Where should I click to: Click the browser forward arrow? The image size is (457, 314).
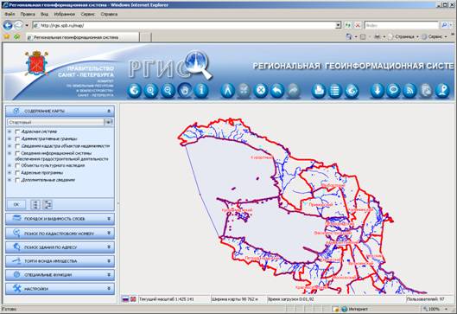(x=18, y=25)
